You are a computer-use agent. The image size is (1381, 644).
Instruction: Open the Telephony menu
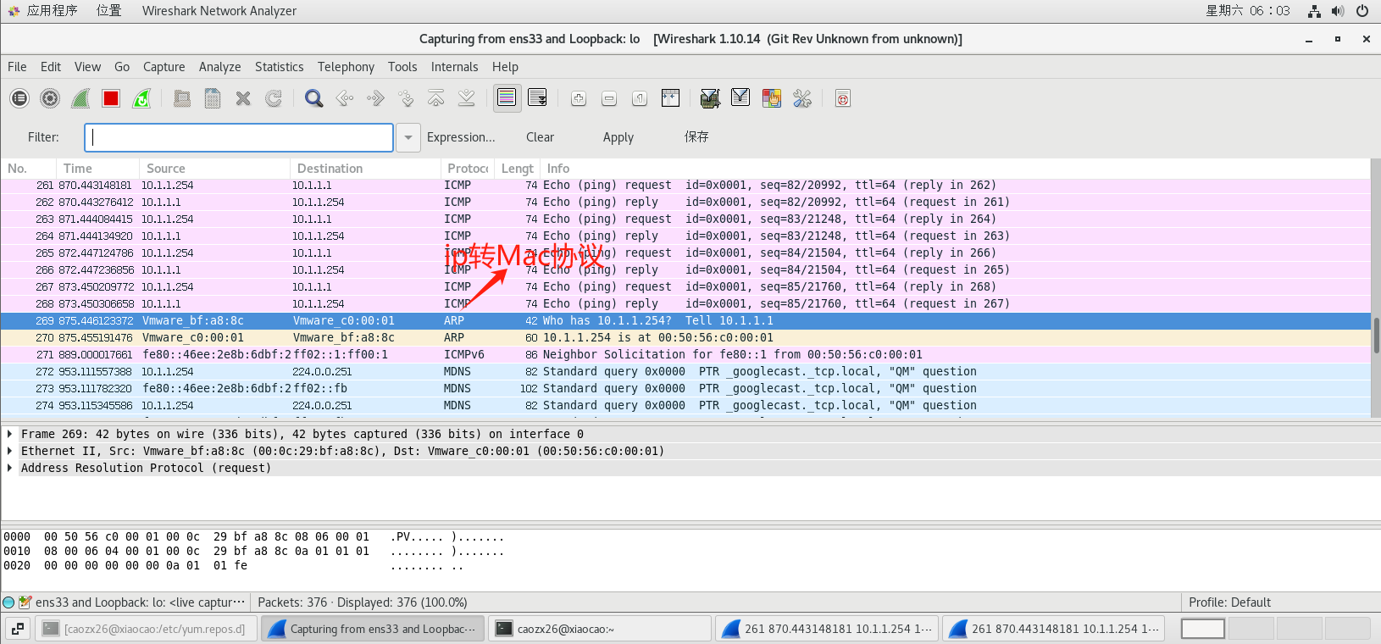pos(346,67)
